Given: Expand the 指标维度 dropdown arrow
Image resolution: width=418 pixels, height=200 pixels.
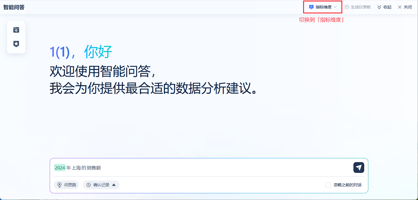Looking at the screenshot, I should click(335, 7).
